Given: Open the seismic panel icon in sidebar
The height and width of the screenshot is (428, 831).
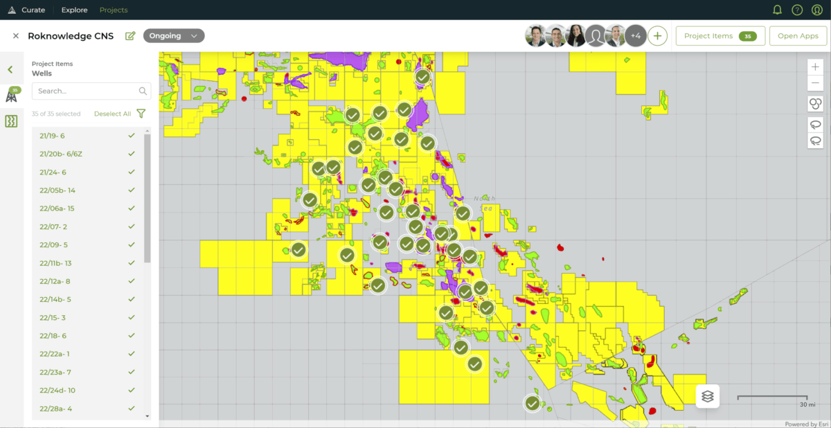Looking at the screenshot, I should (11, 121).
